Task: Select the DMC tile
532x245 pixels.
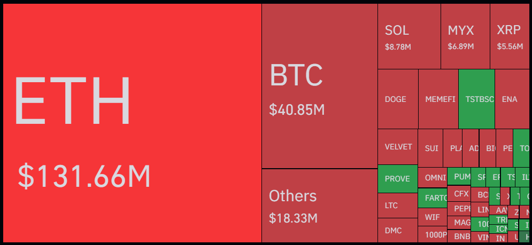Action: [398, 231]
